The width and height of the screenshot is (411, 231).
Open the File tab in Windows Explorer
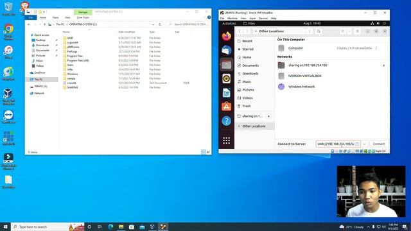(x=31, y=17)
